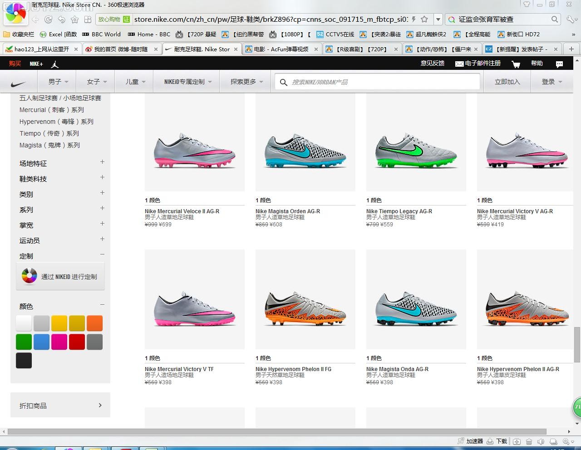Open the 折扣商品 link
This screenshot has width=581, height=450.
60,405
